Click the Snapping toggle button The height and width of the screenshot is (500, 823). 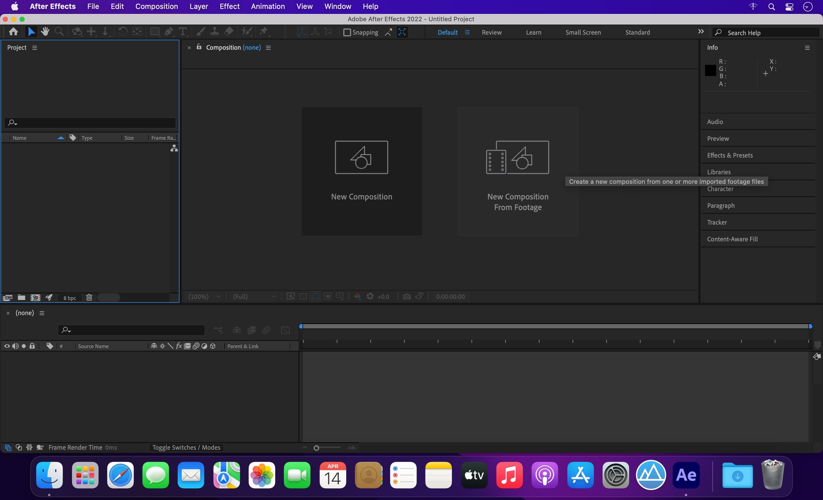pyautogui.click(x=347, y=32)
